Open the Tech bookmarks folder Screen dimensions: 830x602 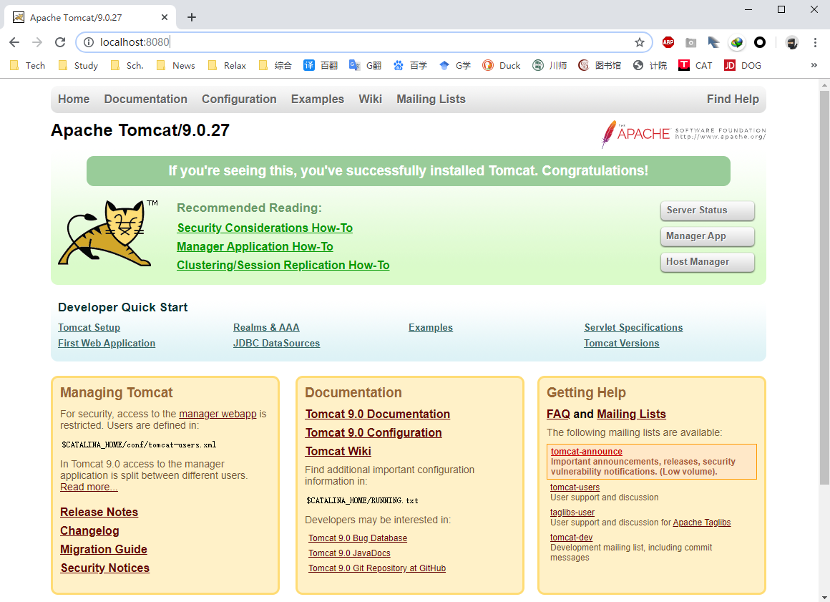tap(28, 66)
